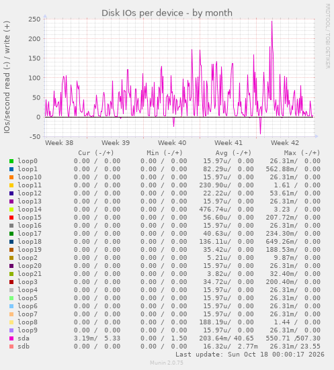The width and height of the screenshot is (334, 370).
Task: Click sda's max read value 550.71
Action: (x=278, y=338)
